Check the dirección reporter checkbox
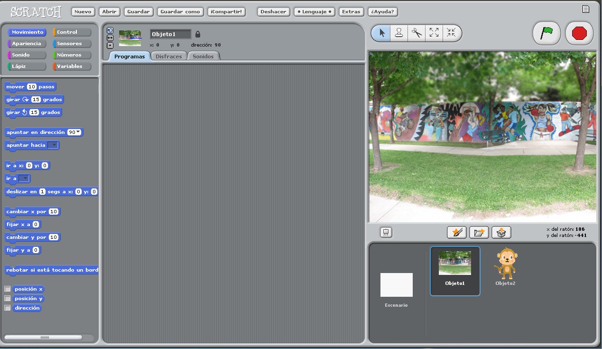Viewport: 602px width, 349px height. point(7,308)
